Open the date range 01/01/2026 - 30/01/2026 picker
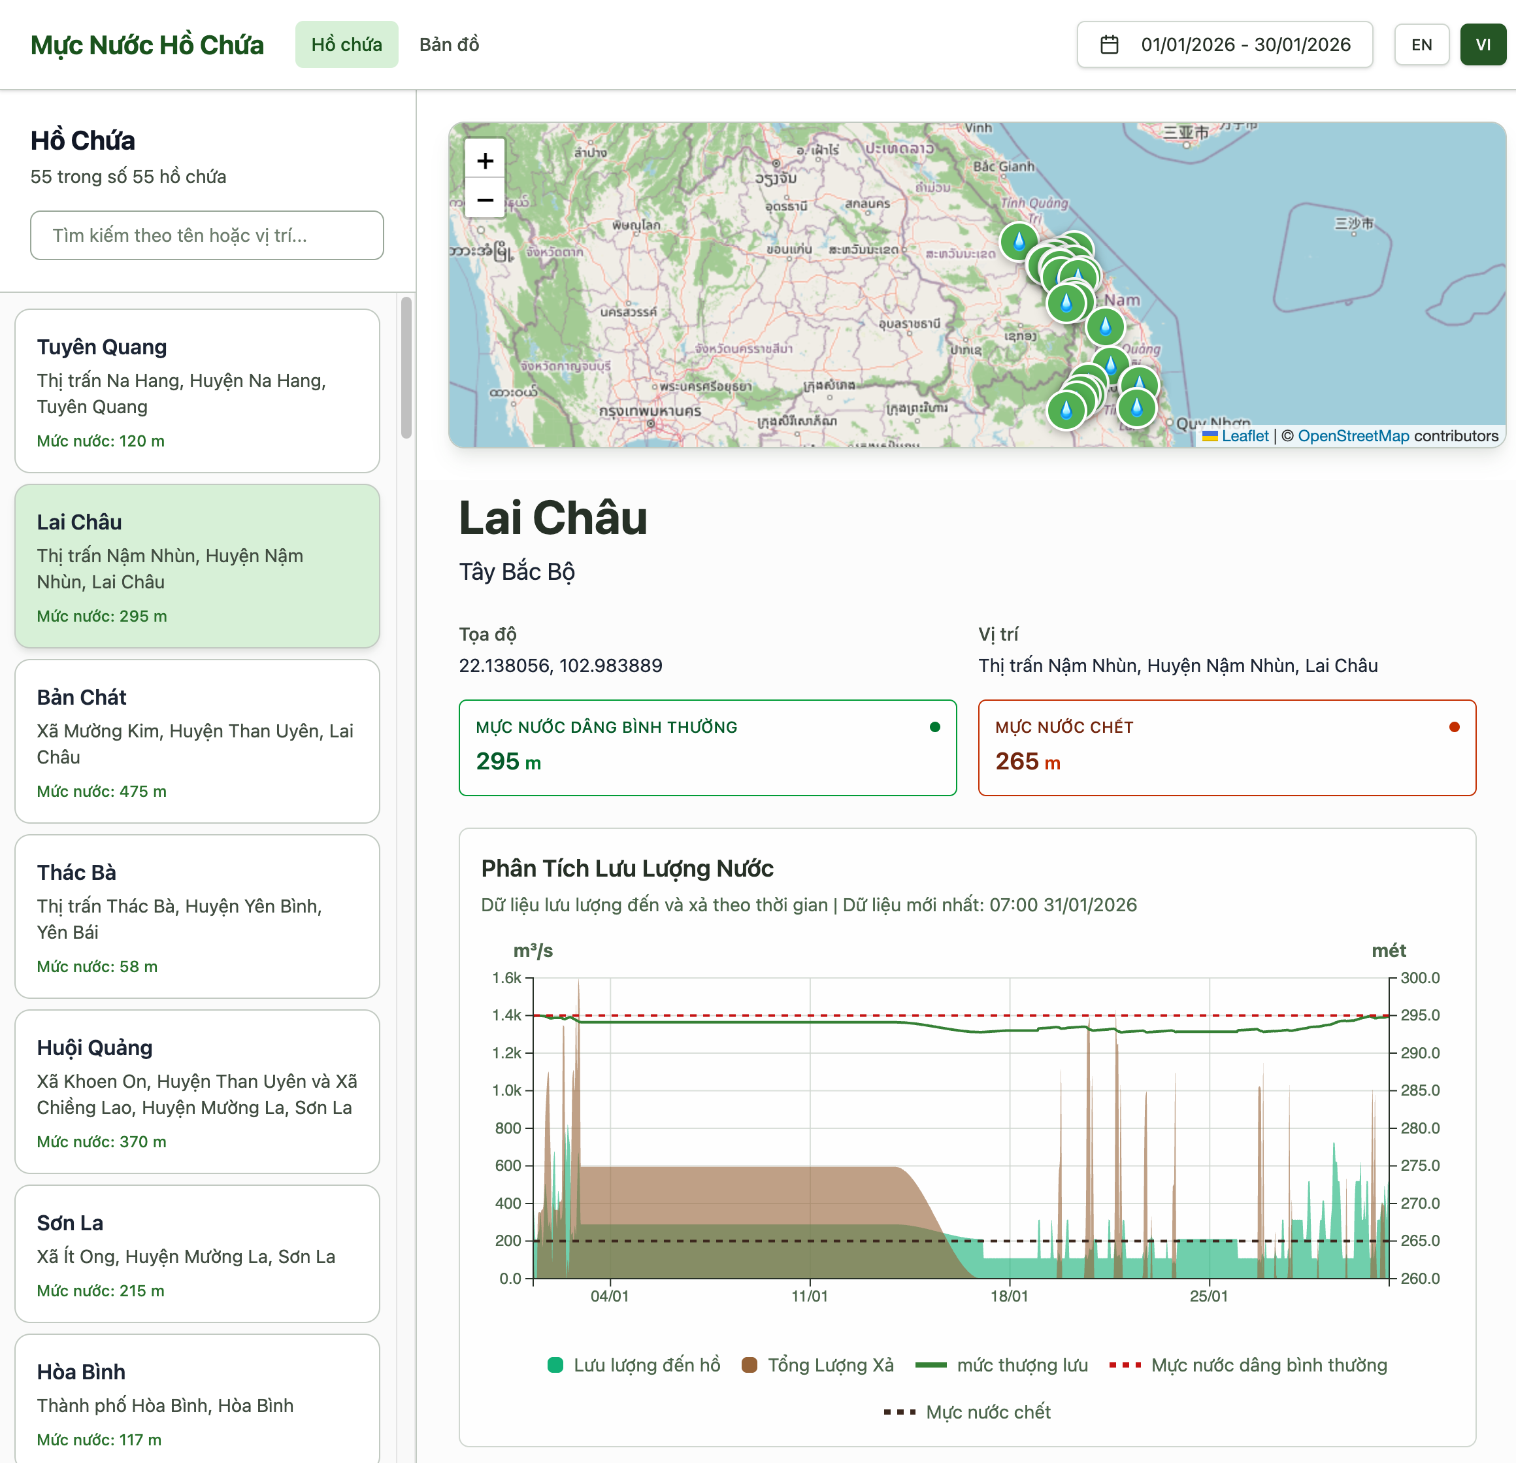This screenshot has height=1463, width=1516. [1225, 45]
